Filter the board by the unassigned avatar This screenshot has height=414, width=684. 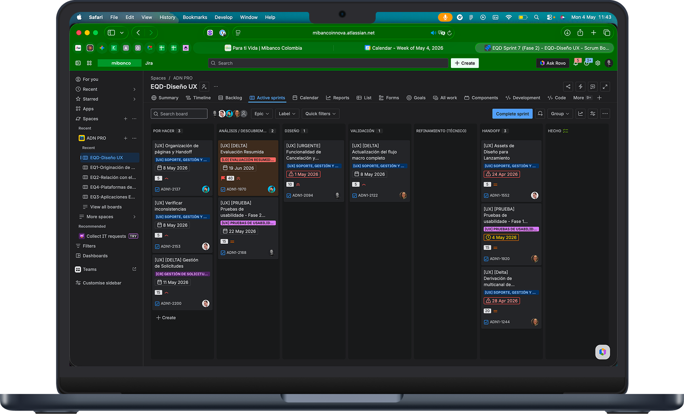click(244, 114)
